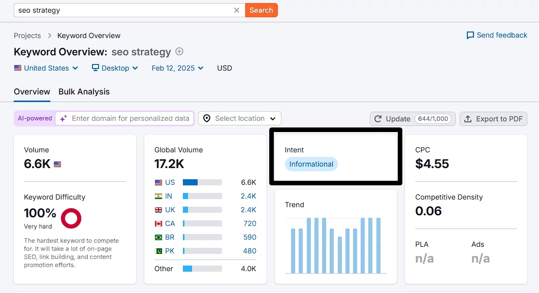Click the PK country link in Global Volume

pyautogui.click(x=170, y=251)
